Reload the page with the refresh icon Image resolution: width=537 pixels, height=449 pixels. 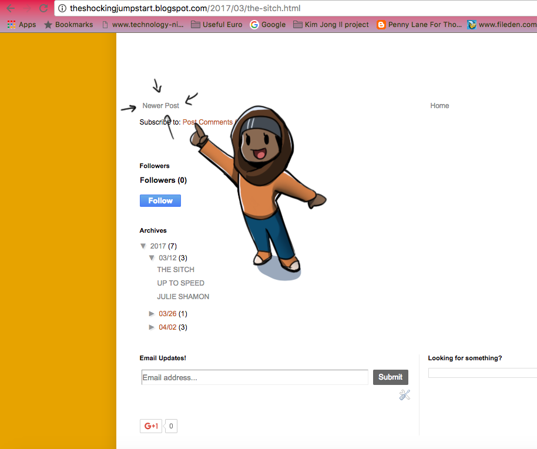(43, 8)
